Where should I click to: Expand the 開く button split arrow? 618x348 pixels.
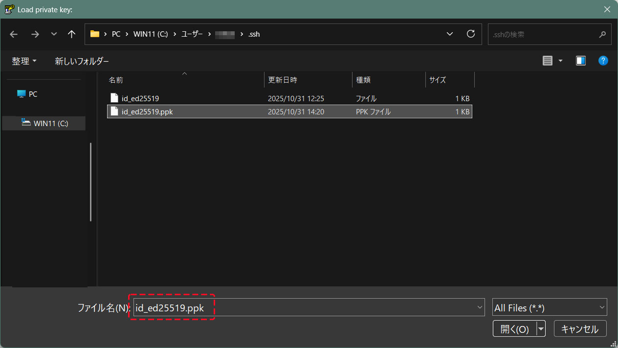[x=541, y=329]
